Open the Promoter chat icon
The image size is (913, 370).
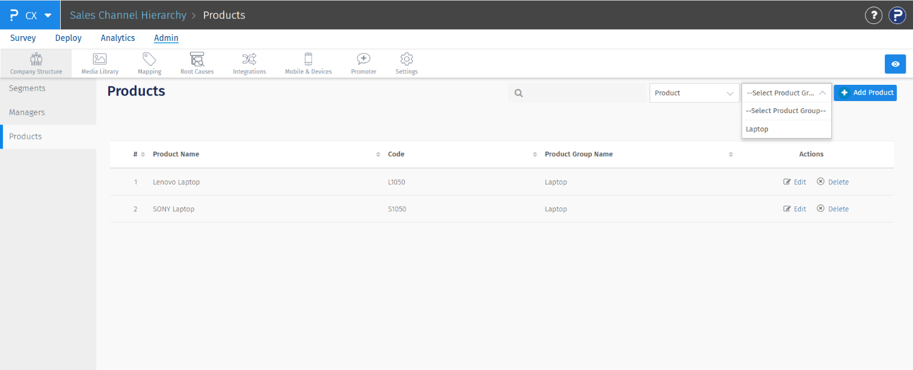click(x=363, y=59)
